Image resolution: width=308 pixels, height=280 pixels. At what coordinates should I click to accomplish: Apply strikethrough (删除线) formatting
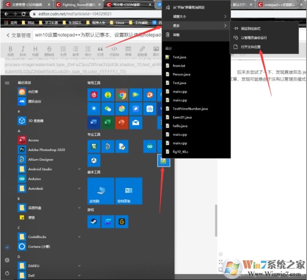pyautogui.click(x=49, y=51)
